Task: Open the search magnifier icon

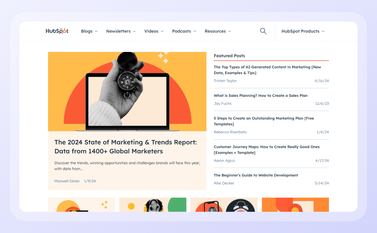Action: 263,31
